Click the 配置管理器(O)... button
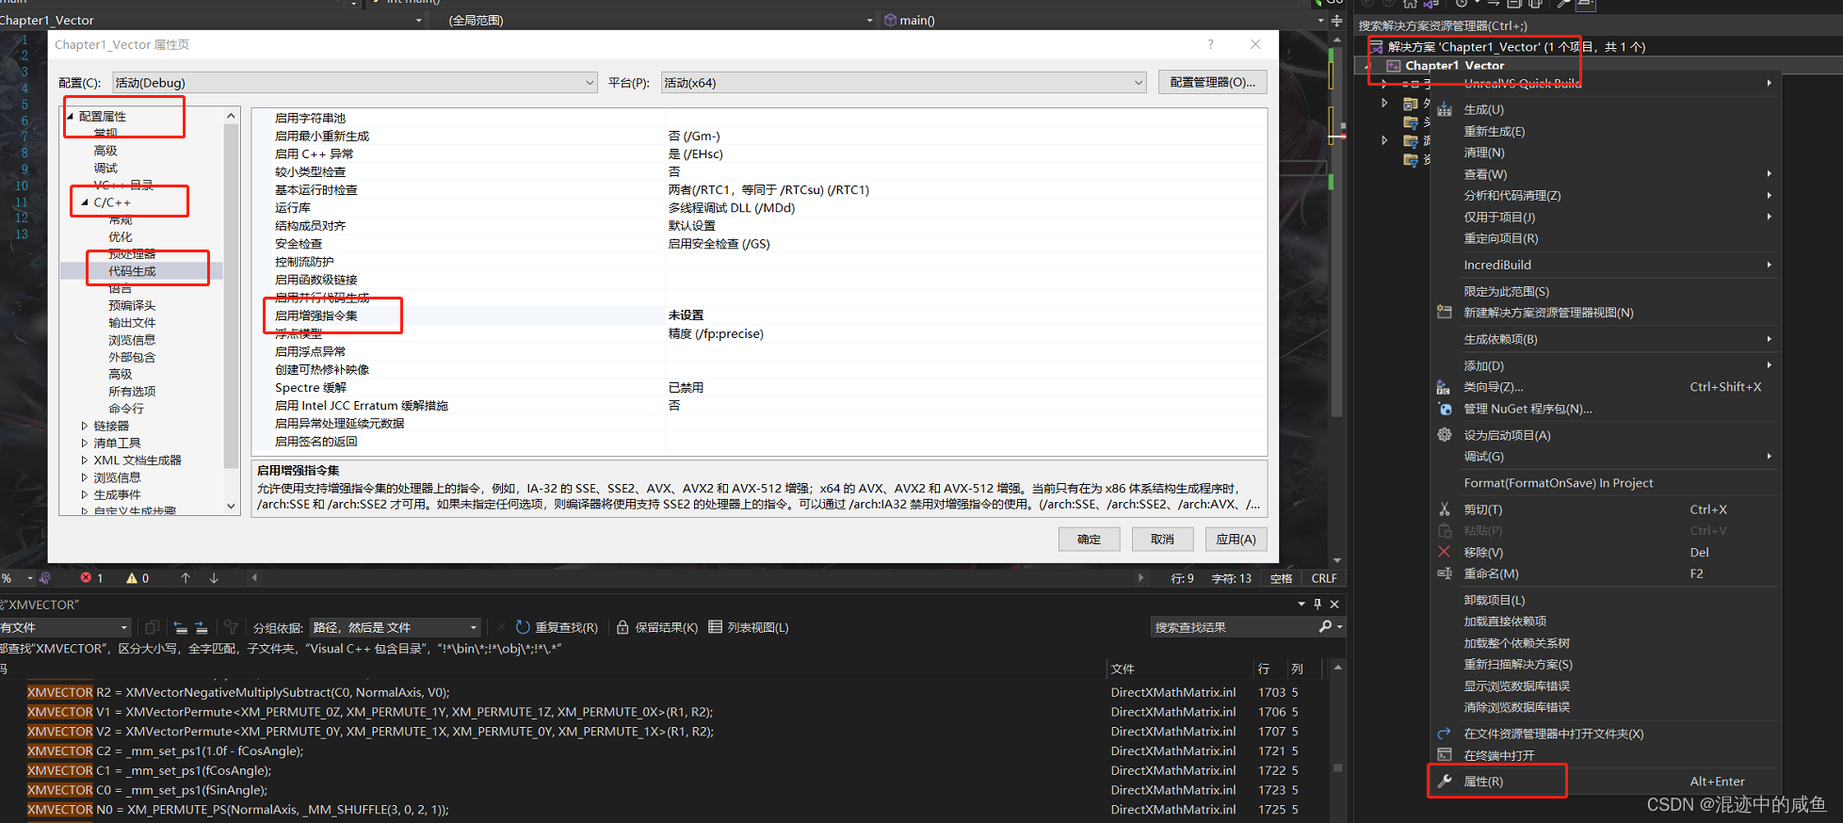1843x823 pixels. pos(1212,82)
